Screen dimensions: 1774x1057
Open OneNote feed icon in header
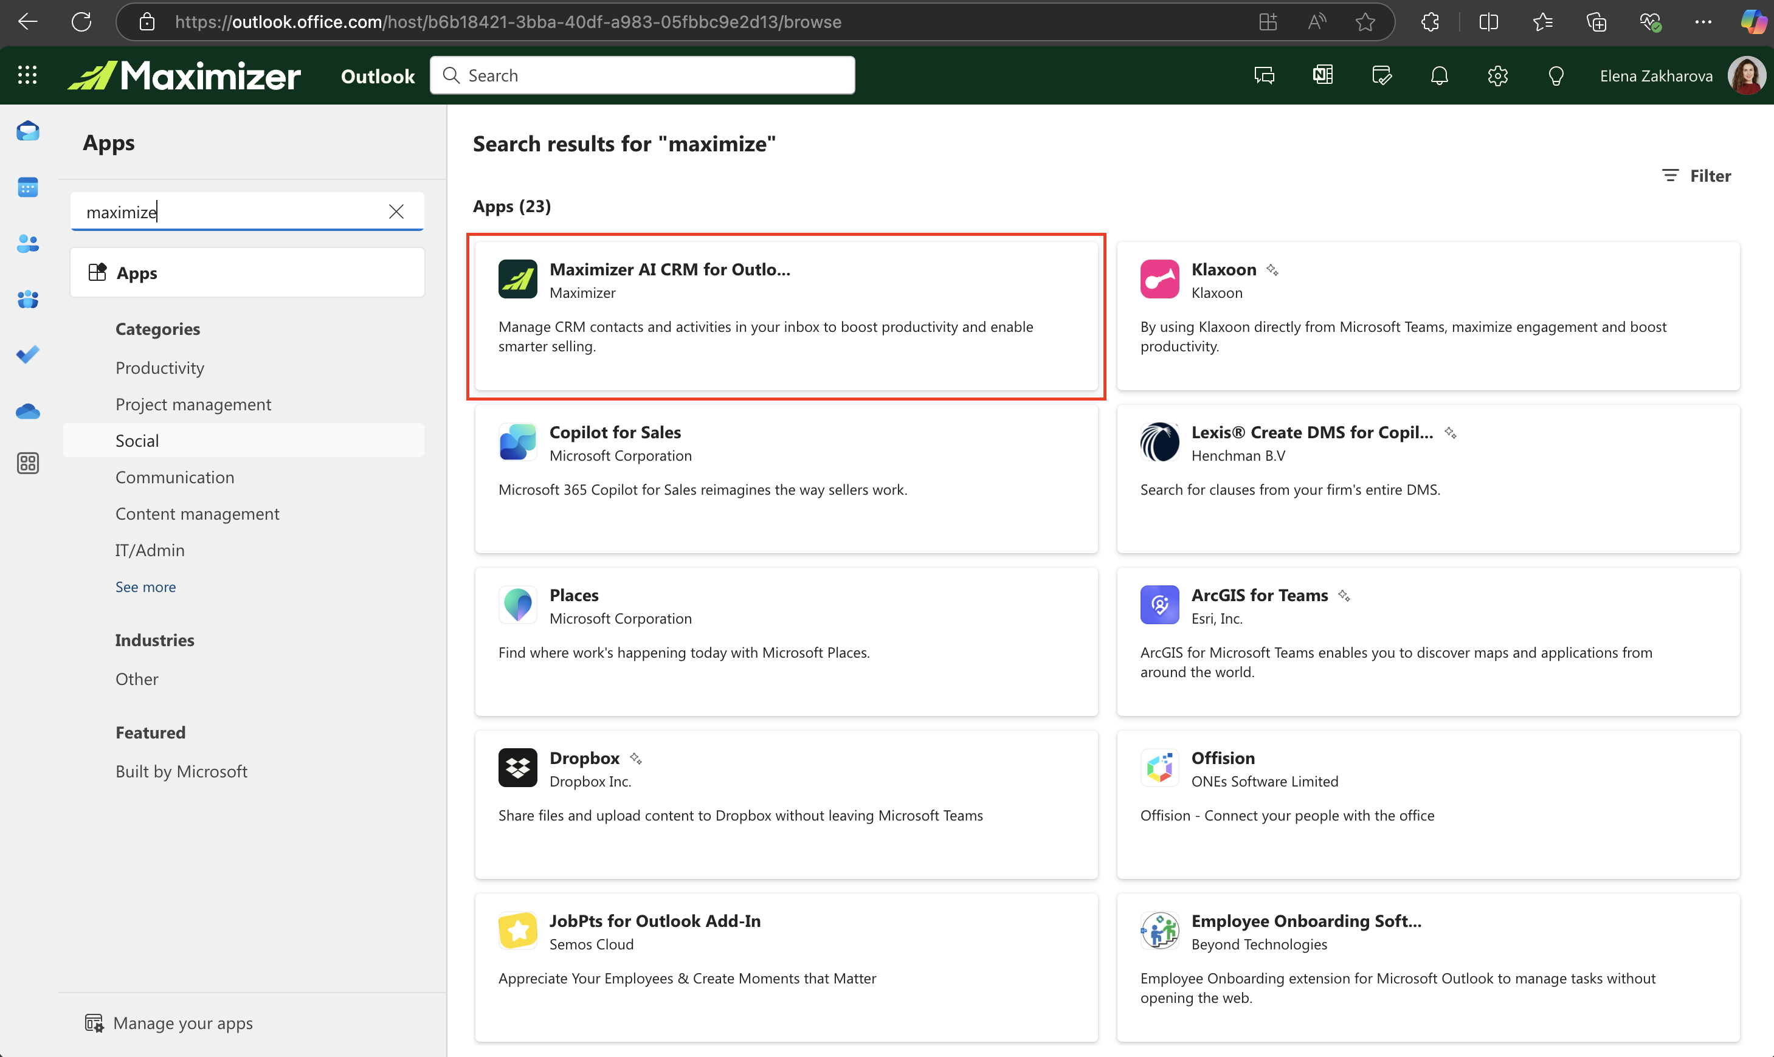pyautogui.click(x=1323, y=75)
